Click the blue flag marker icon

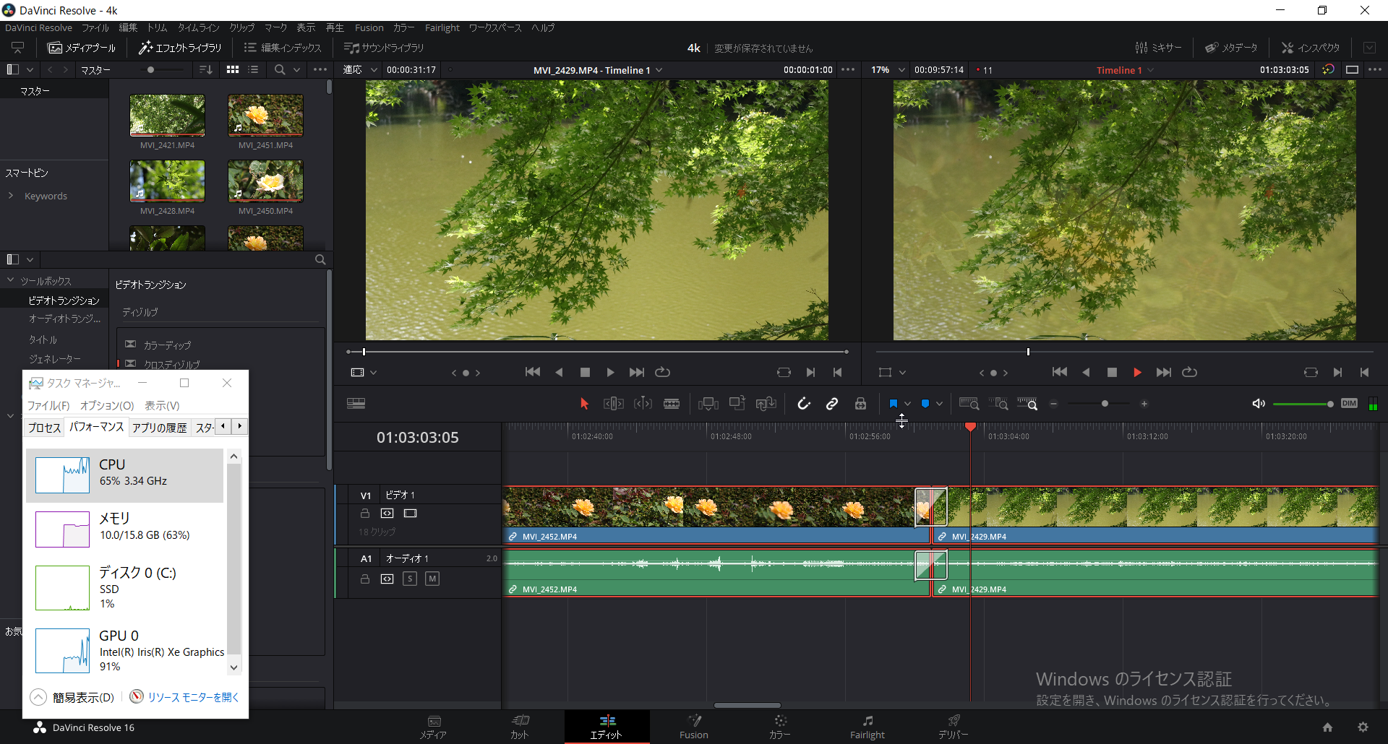point(894,404)
